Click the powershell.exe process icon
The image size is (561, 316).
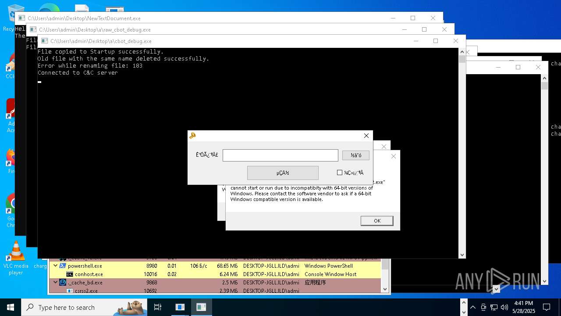coord(62,266)
